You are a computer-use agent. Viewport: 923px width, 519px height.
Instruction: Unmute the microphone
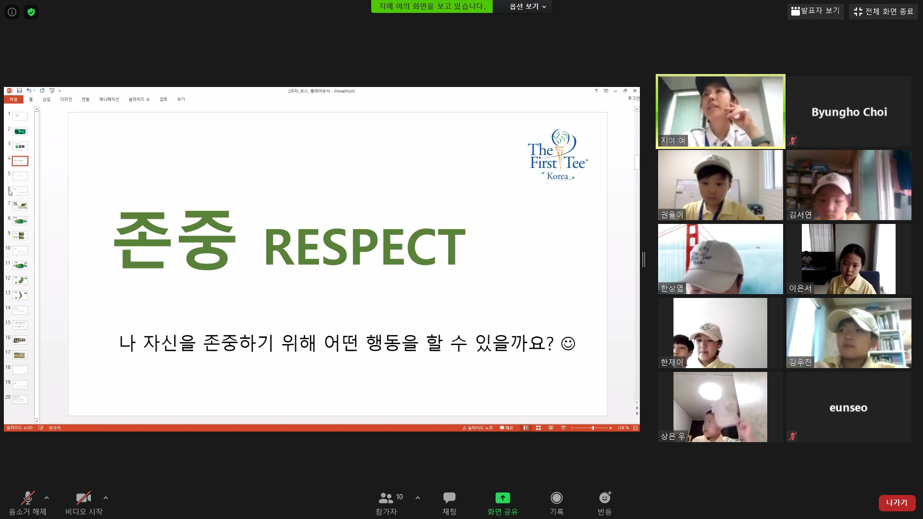point(27,498)
